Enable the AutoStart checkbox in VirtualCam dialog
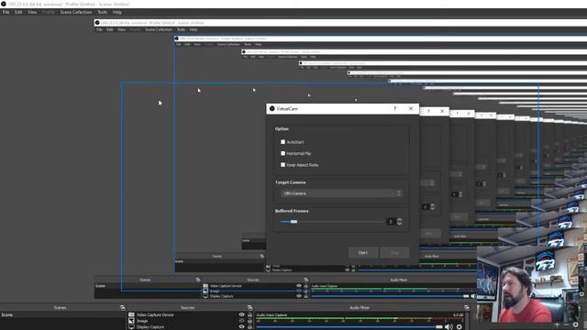The width and height of the screenshot is (587, 330). pos(283,142)
